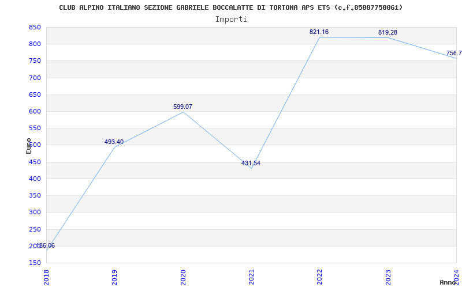Click the 800 y-axis tick label
This screenshot has width=462, height=288.
point(35,44)
